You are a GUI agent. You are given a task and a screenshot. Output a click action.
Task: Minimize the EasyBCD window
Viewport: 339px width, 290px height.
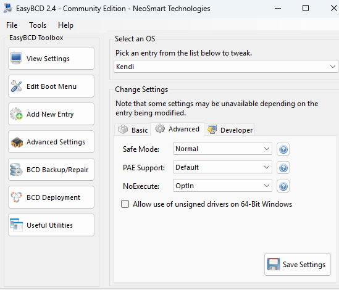(278, 9)
